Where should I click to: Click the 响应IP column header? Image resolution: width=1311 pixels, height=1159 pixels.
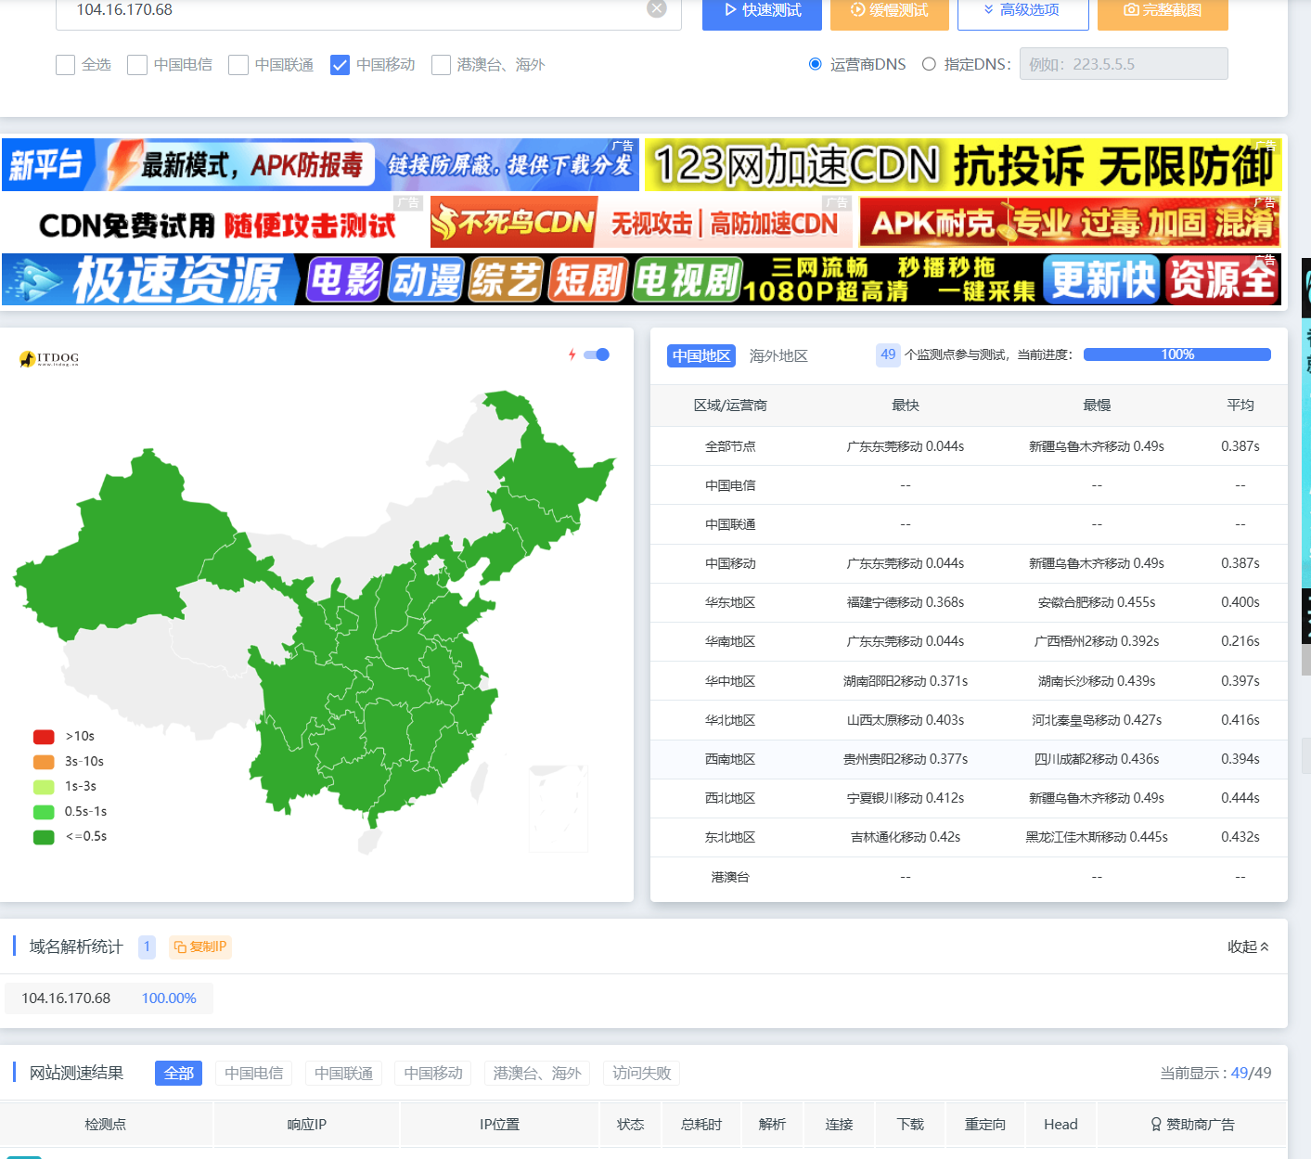(307, 1125)
